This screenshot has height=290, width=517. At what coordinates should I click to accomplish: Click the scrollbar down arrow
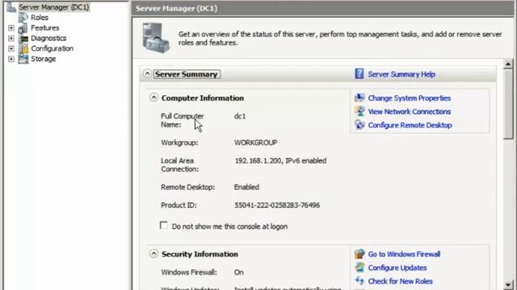click(x=508, y=285)
